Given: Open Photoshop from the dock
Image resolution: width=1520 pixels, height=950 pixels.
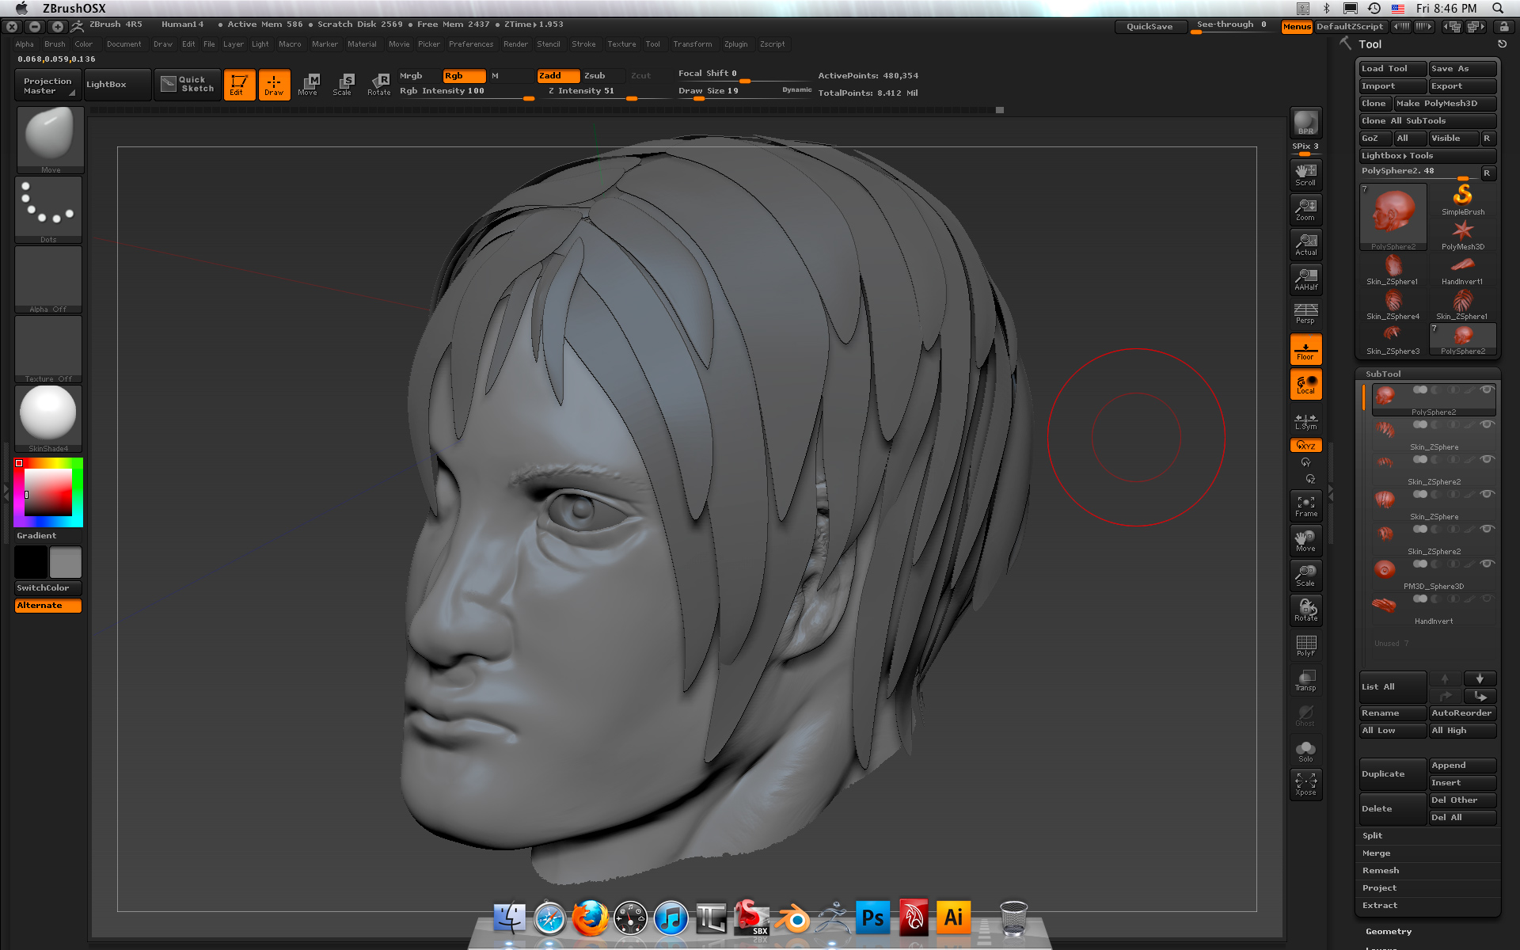Looking at the screenshot, I should [x=873, y=918].
